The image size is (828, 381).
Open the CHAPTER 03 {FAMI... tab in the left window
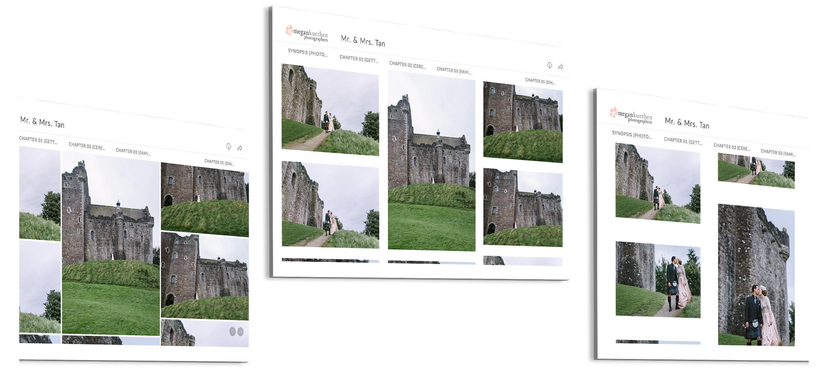coord(133,152)
